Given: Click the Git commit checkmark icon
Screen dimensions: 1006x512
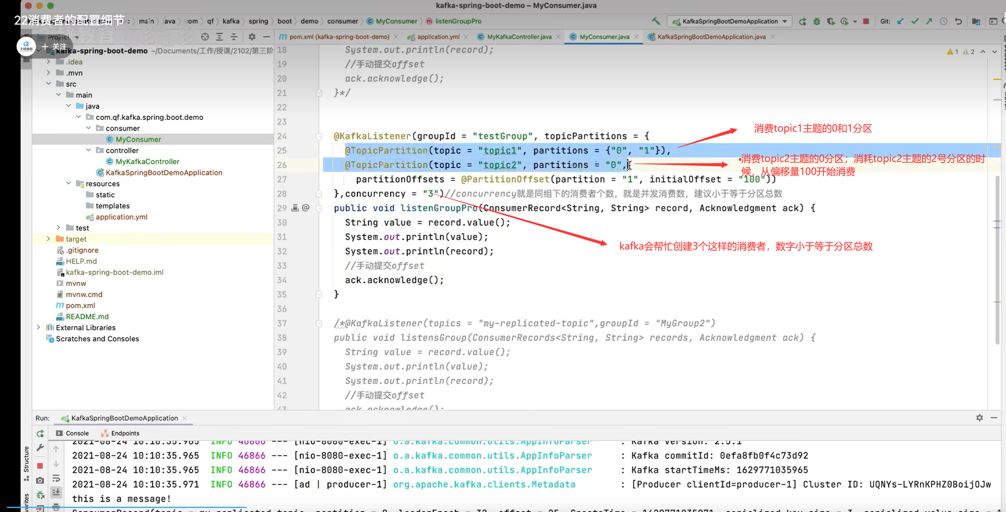Looking at the screenshot, I should pyautogui.click(x=915, y=21).
